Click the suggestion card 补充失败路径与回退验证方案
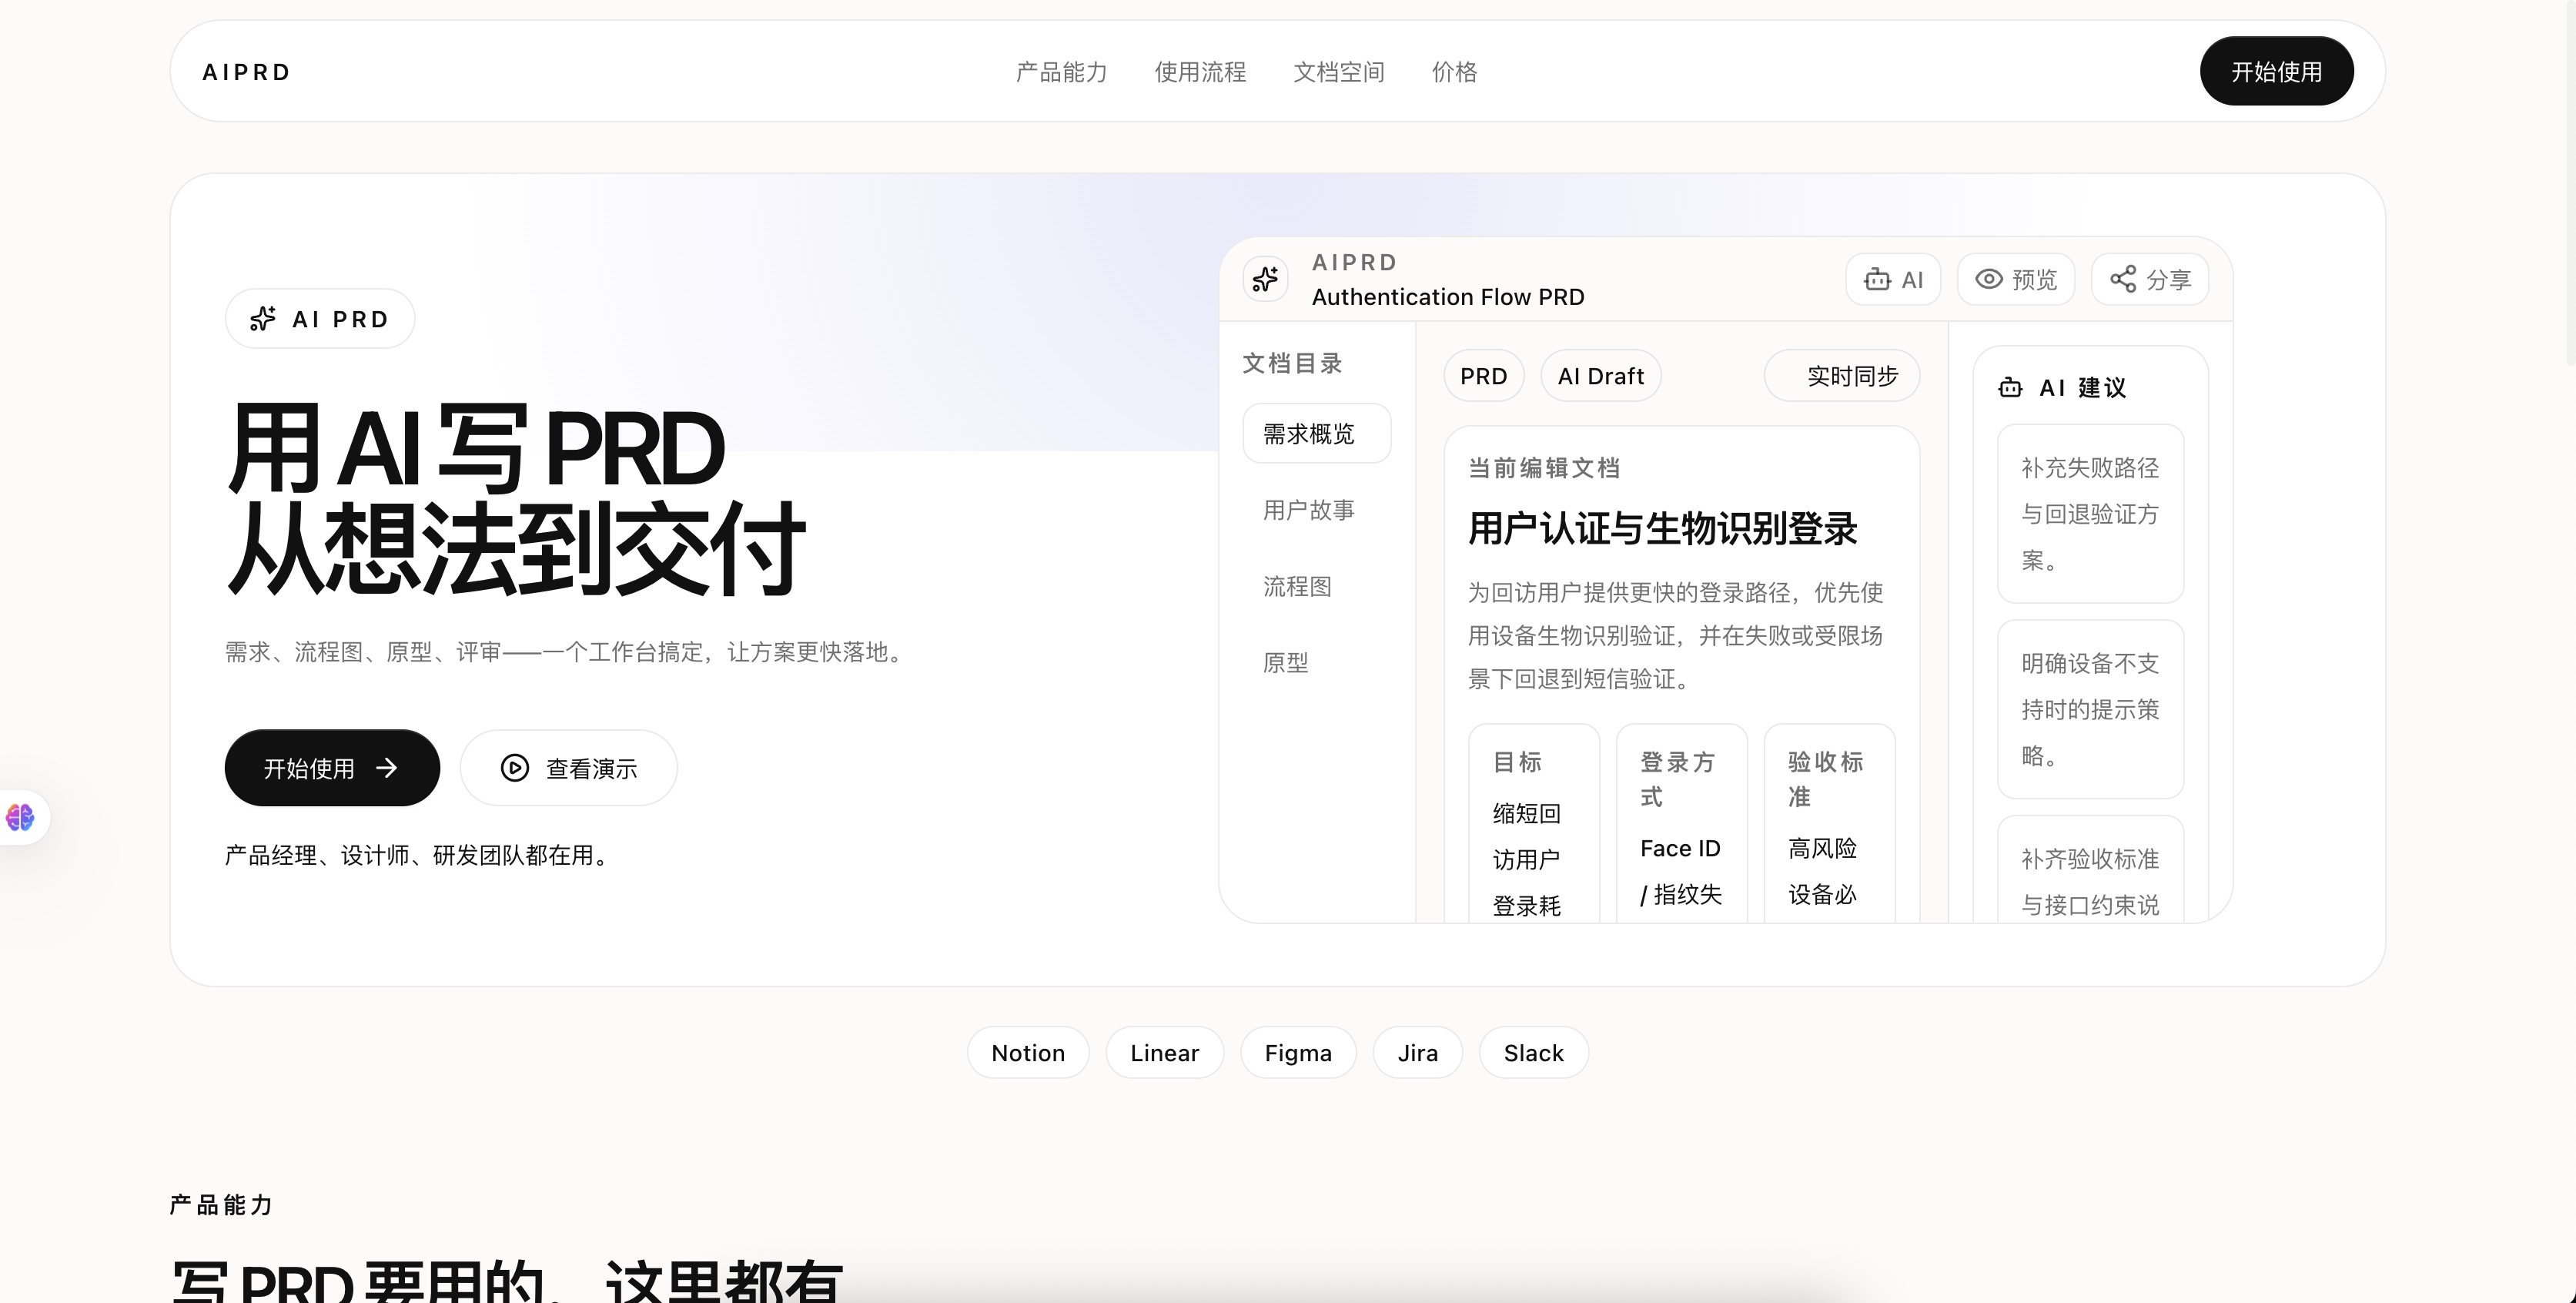2576x1303 pixels. (2090, 514)
